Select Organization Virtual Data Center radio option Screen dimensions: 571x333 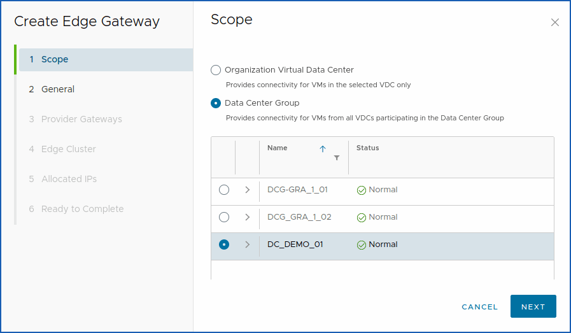pos(216,70)
